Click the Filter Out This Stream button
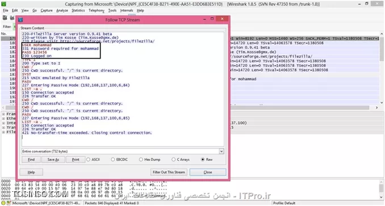 pos(169,172)
